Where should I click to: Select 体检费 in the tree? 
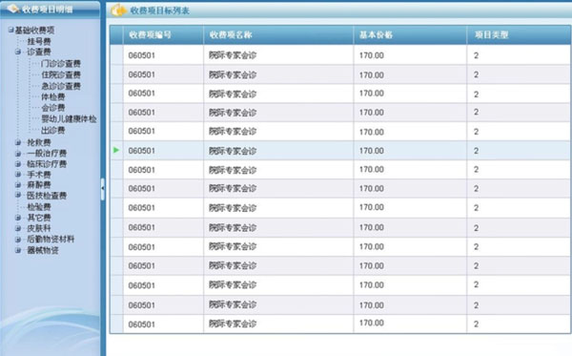click(x=52, y=96)
